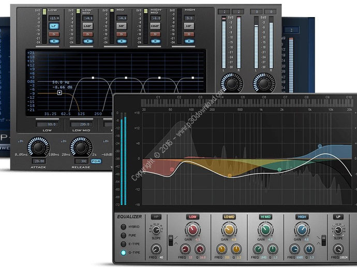Select PURE equalizer mode

click(x=123, y=235)
